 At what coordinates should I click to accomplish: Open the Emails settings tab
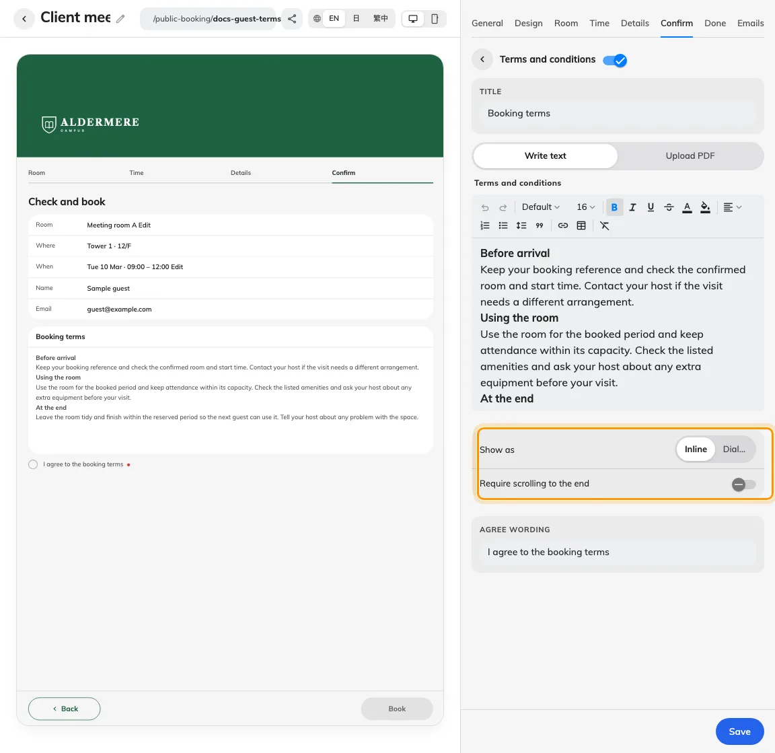[750, 24]
